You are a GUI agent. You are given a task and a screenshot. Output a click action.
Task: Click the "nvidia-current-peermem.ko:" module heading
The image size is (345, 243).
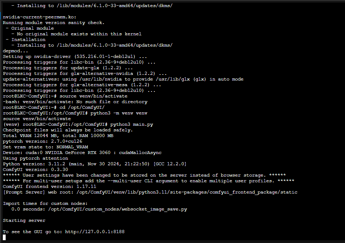[40, 17]
